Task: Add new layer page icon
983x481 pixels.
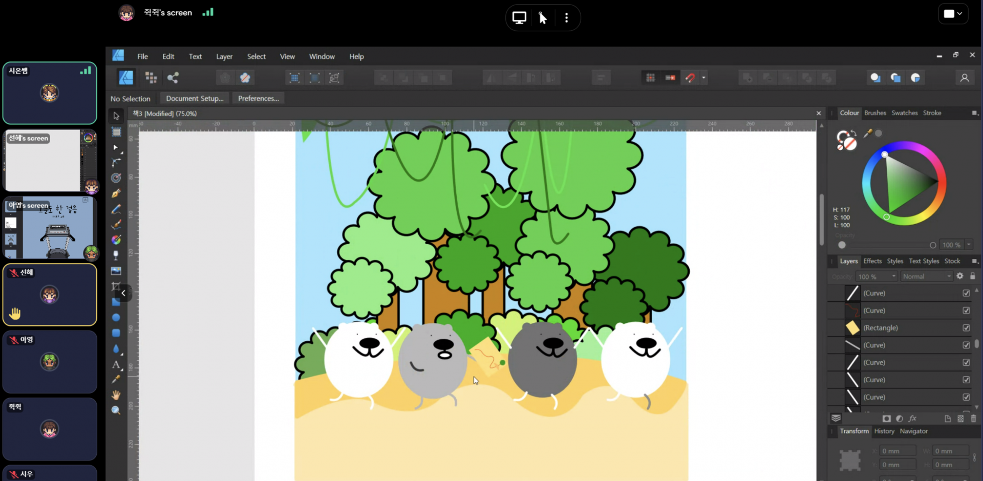Action: pyautogui.click(x=948, y=418)
